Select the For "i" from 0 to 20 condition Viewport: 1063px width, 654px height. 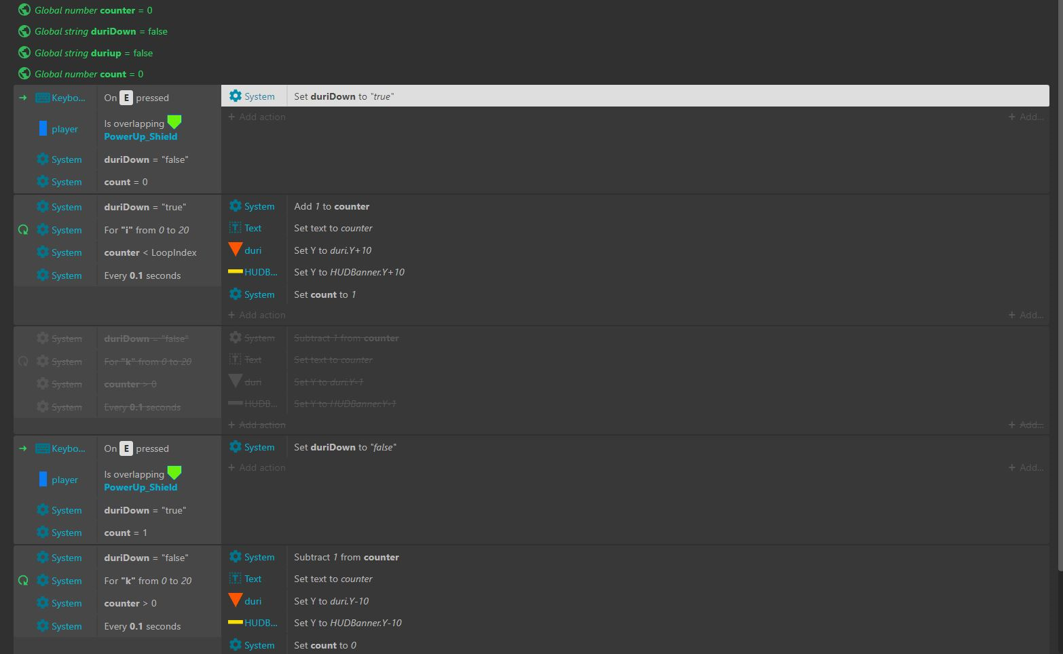tap(159, 230)
